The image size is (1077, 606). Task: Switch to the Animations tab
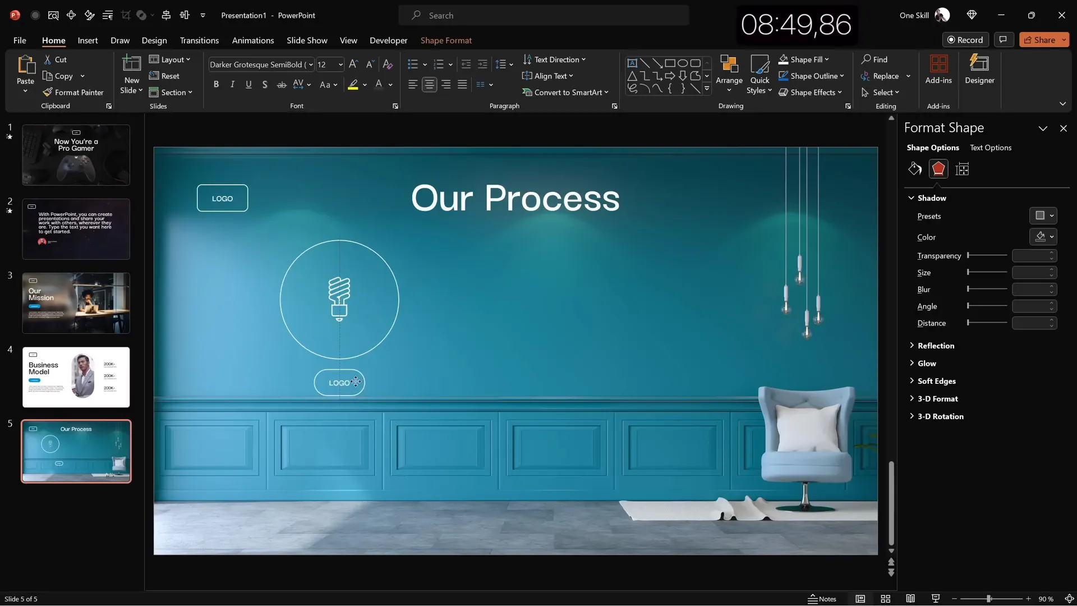(x=253, y=40)
